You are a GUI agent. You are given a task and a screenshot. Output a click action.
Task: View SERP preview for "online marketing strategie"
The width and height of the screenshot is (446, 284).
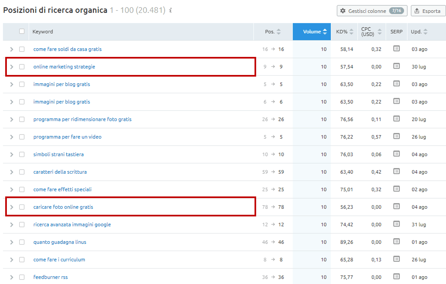pos(396,66)
